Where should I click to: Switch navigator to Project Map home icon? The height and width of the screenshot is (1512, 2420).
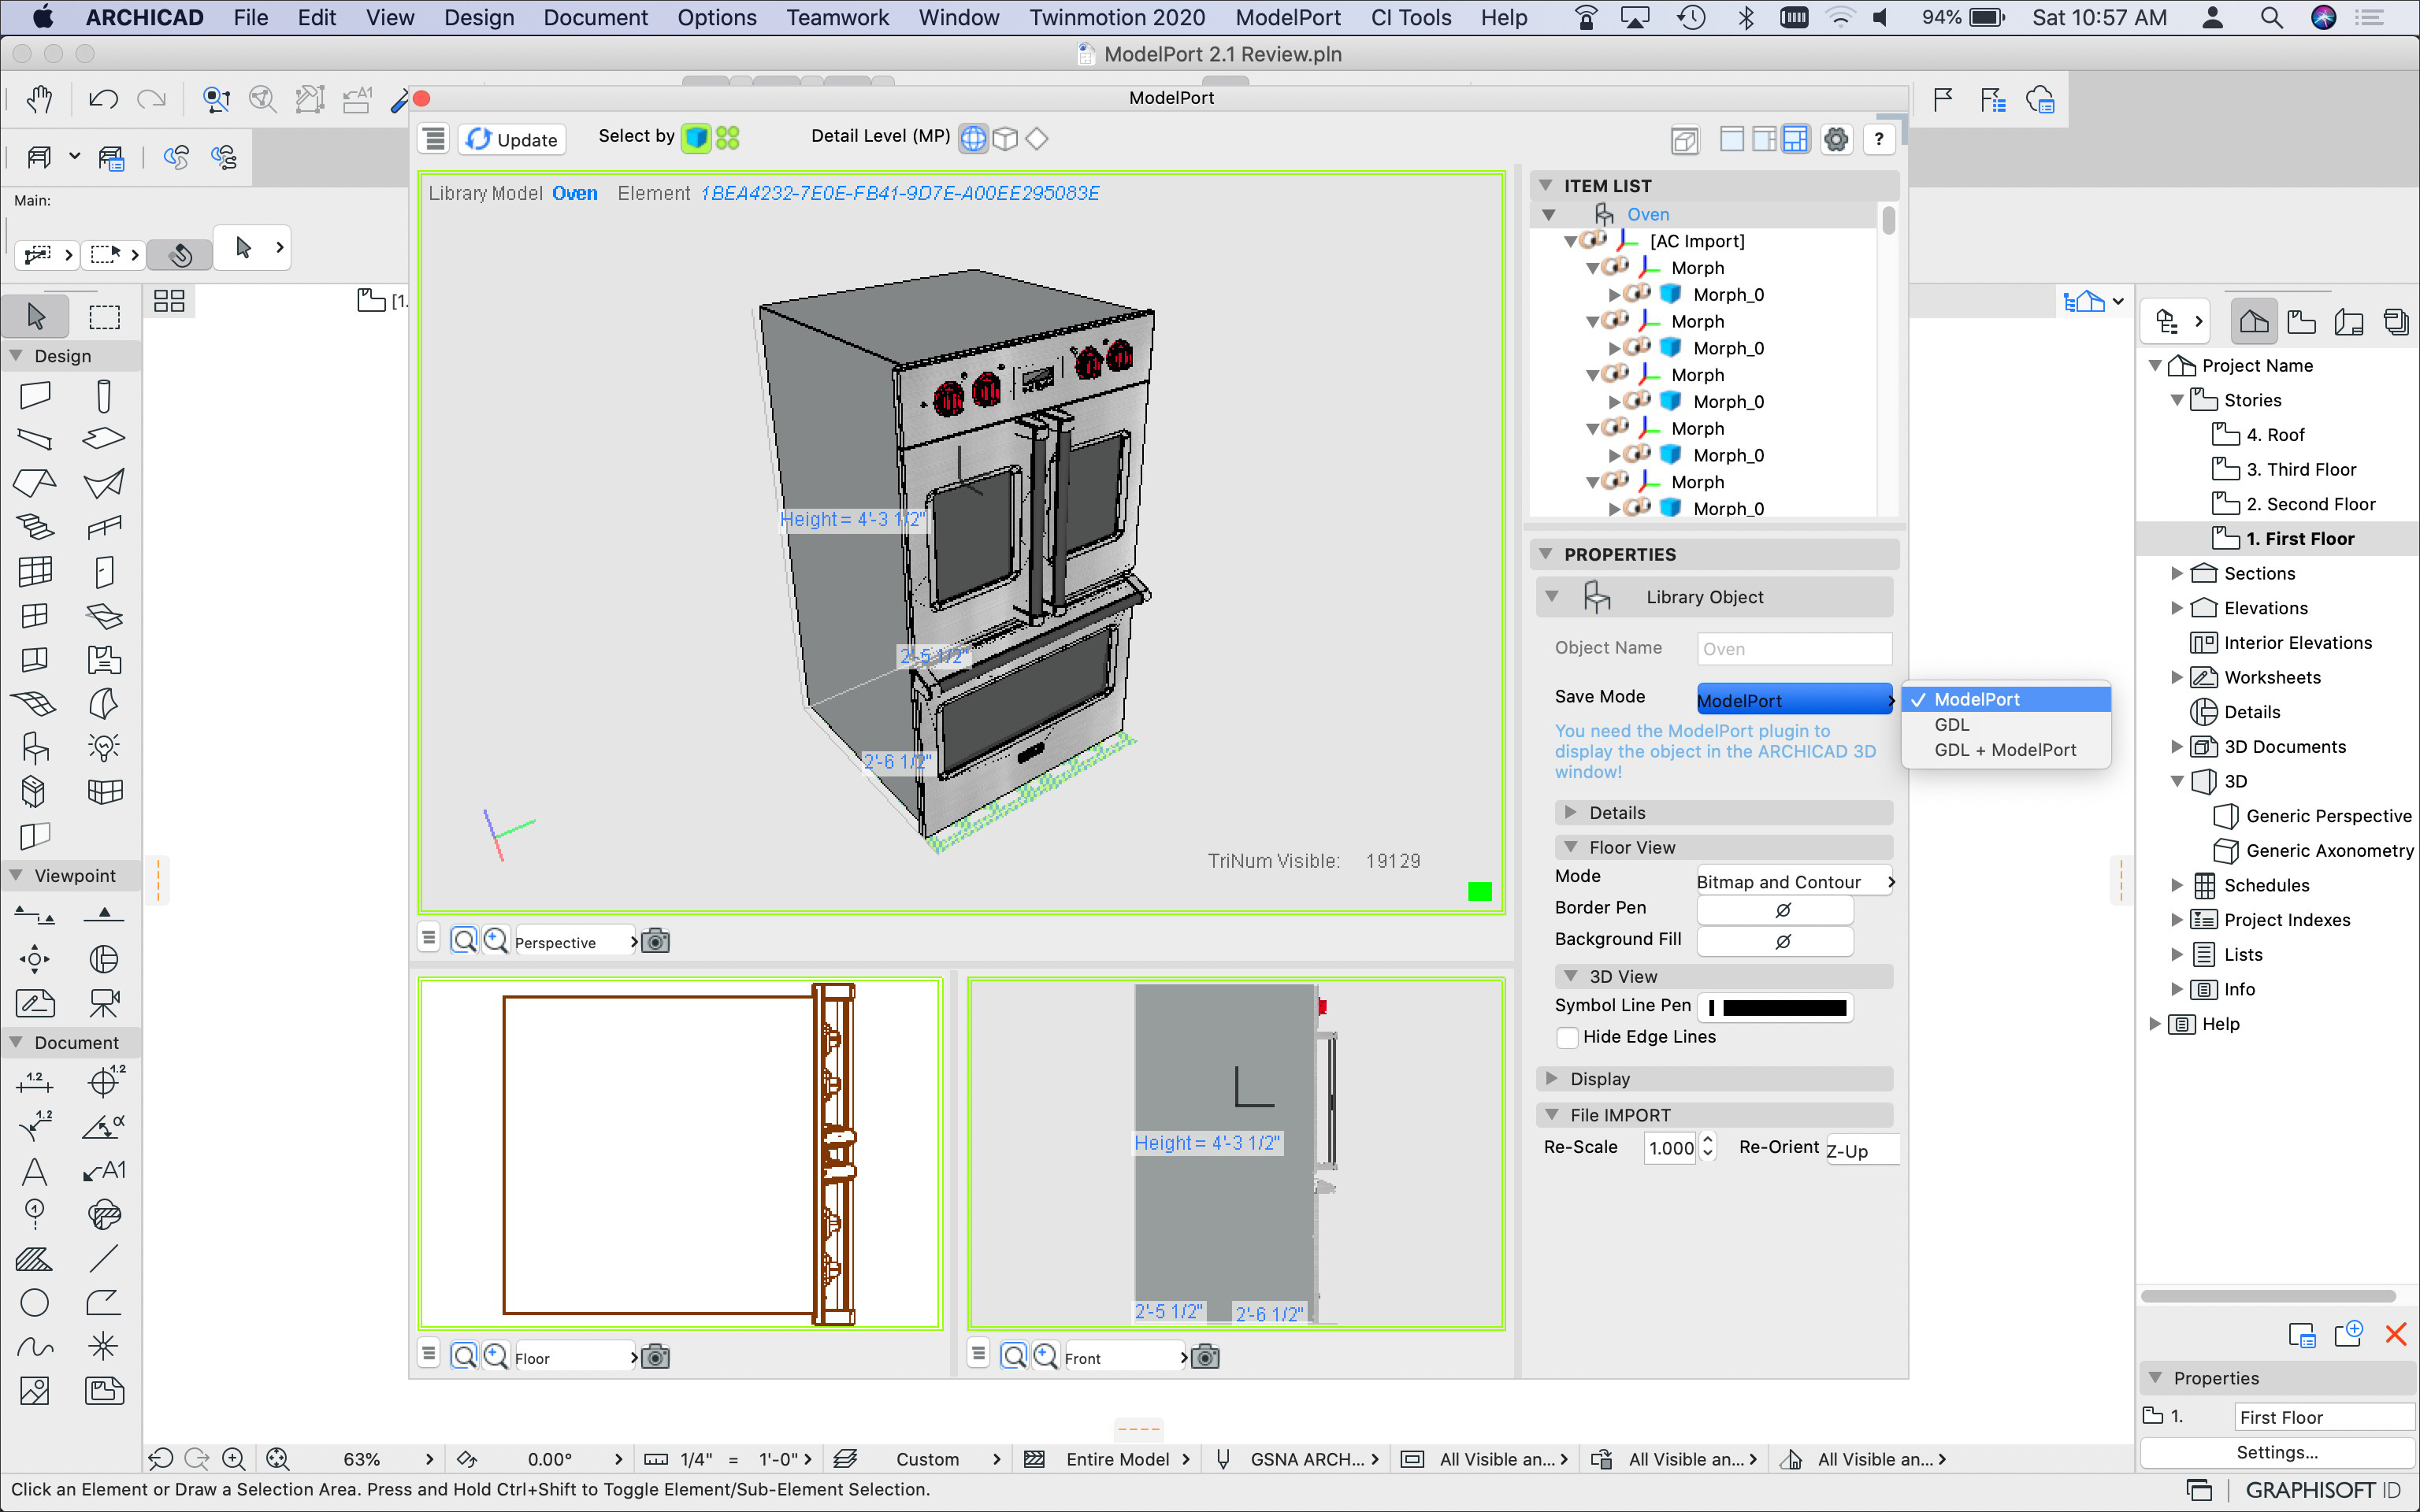2253,321
